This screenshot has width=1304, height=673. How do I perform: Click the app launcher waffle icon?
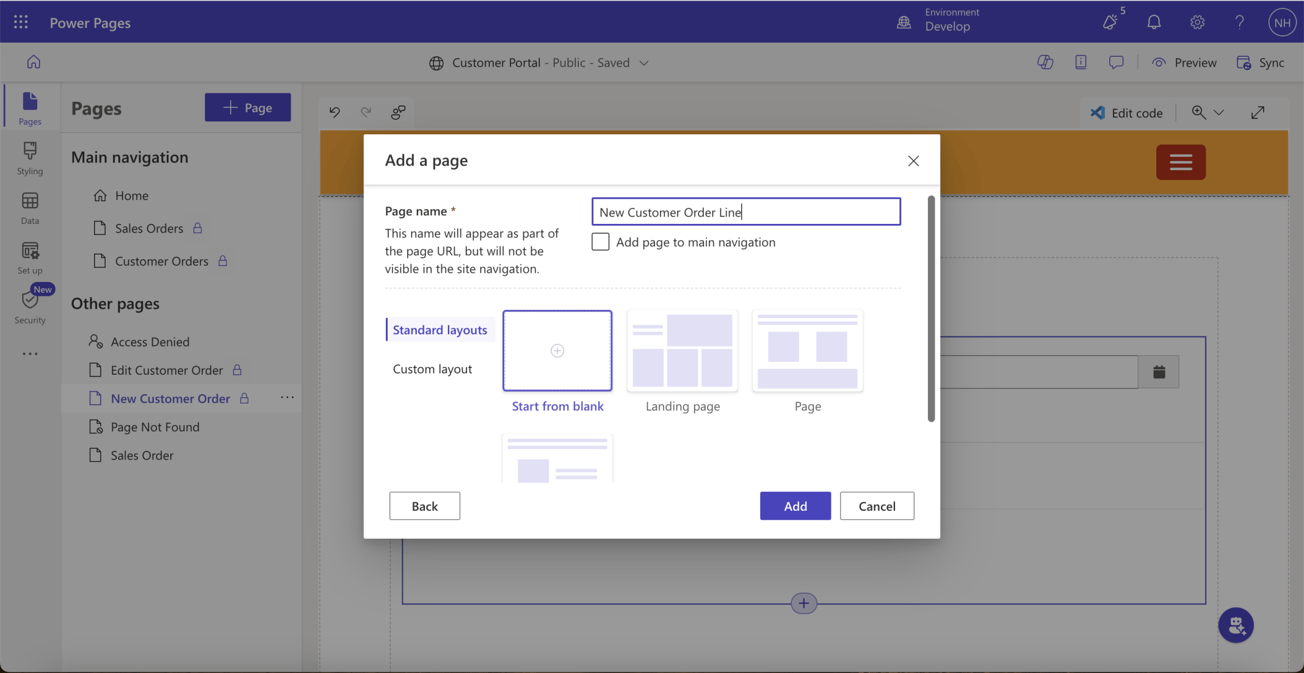[x=21, y=23]
